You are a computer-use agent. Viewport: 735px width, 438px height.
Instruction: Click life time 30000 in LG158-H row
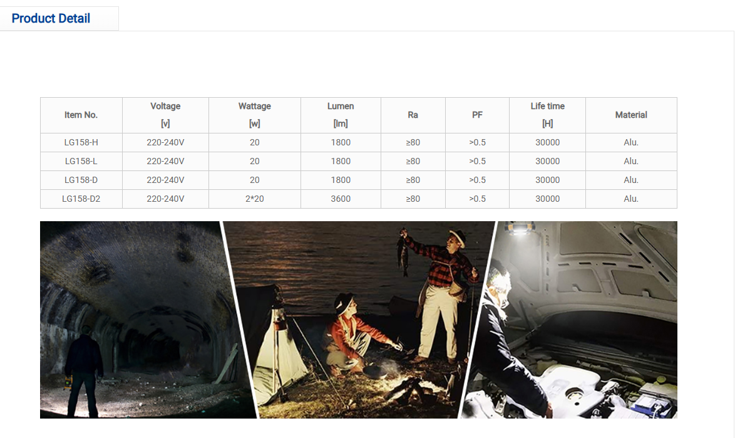(548, 143)
